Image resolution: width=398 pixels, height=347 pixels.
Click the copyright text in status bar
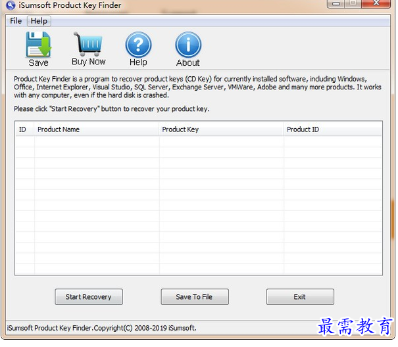point(102,328)
